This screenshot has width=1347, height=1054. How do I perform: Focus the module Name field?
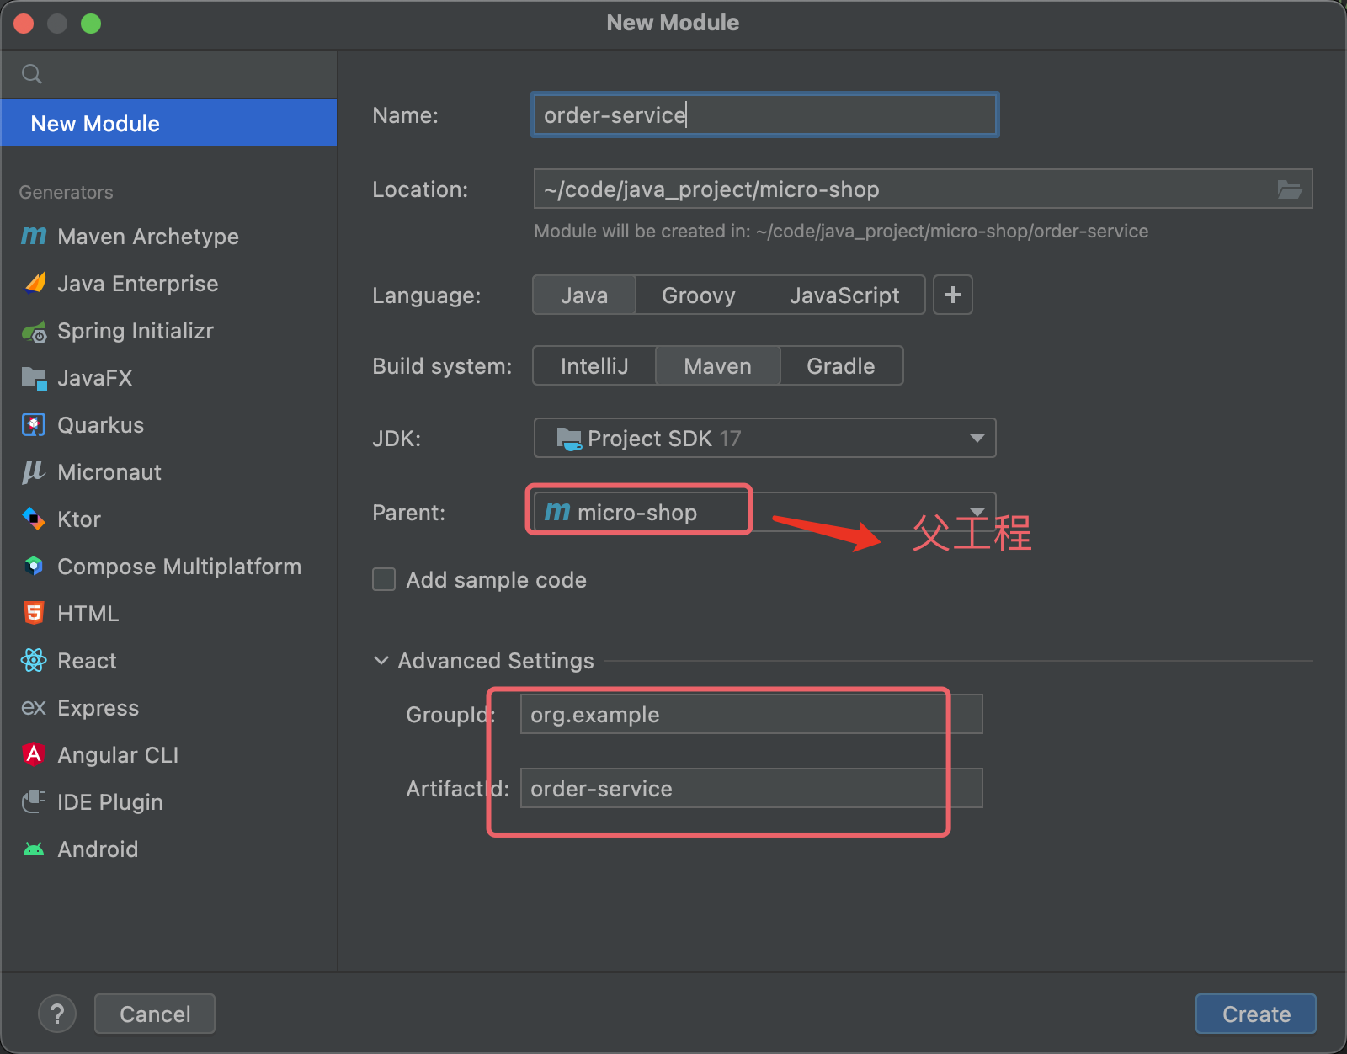pos(765,114)
